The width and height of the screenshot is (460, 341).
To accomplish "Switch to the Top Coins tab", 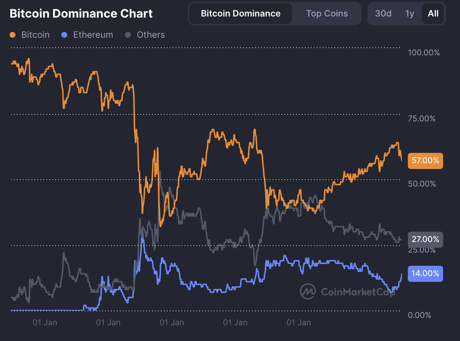I will (327, 13).
